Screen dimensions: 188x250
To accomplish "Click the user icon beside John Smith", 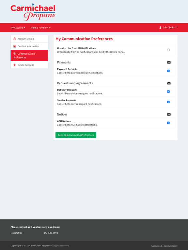I will coord(160,28).
